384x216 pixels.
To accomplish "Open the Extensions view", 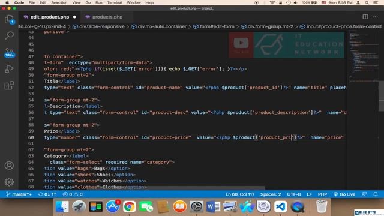I will click(x=9, y=85).
